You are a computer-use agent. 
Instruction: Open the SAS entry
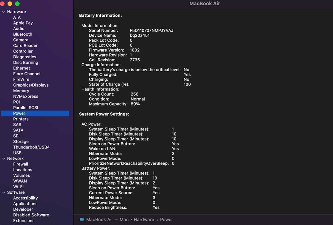point(17,124)
